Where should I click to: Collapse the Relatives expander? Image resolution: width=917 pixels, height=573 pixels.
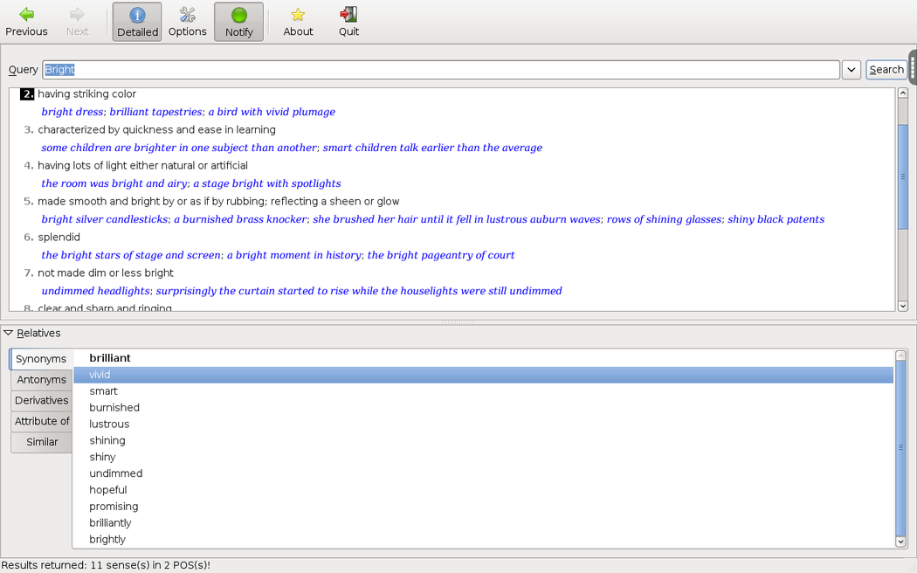pos(9,333)
